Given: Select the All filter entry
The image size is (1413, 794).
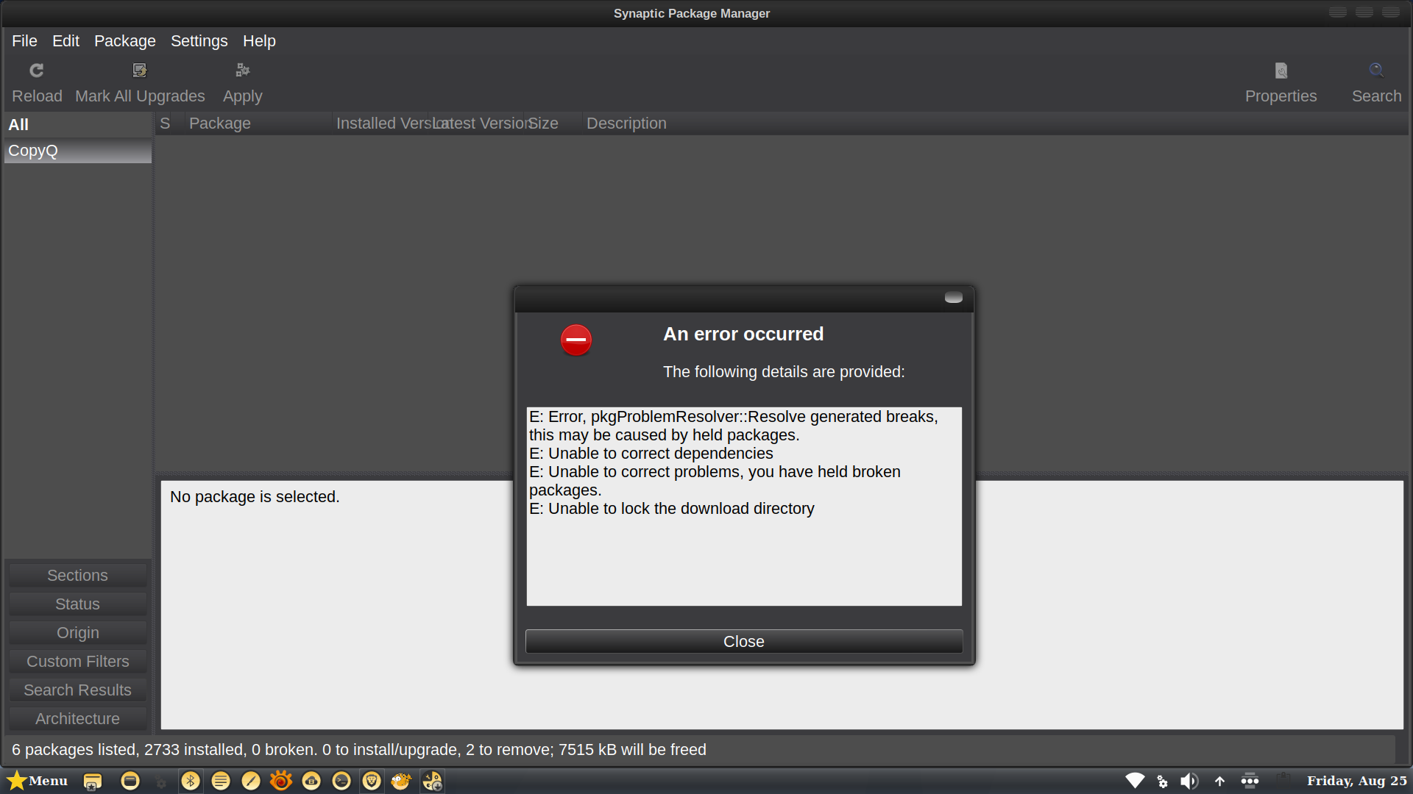Looking at the screenshot, I should coord(78,125).
